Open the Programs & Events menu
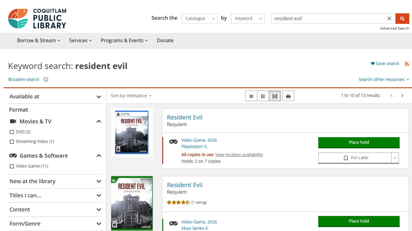 (124, 40)
